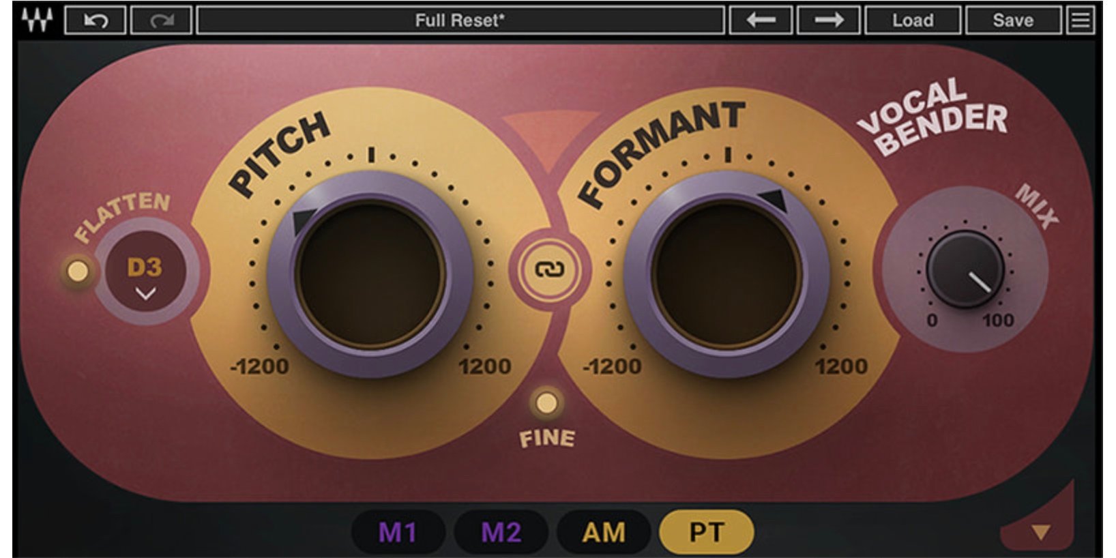Open the D3 flatten note dropdown
This screenshot has width=1116, height=558.
145,276
